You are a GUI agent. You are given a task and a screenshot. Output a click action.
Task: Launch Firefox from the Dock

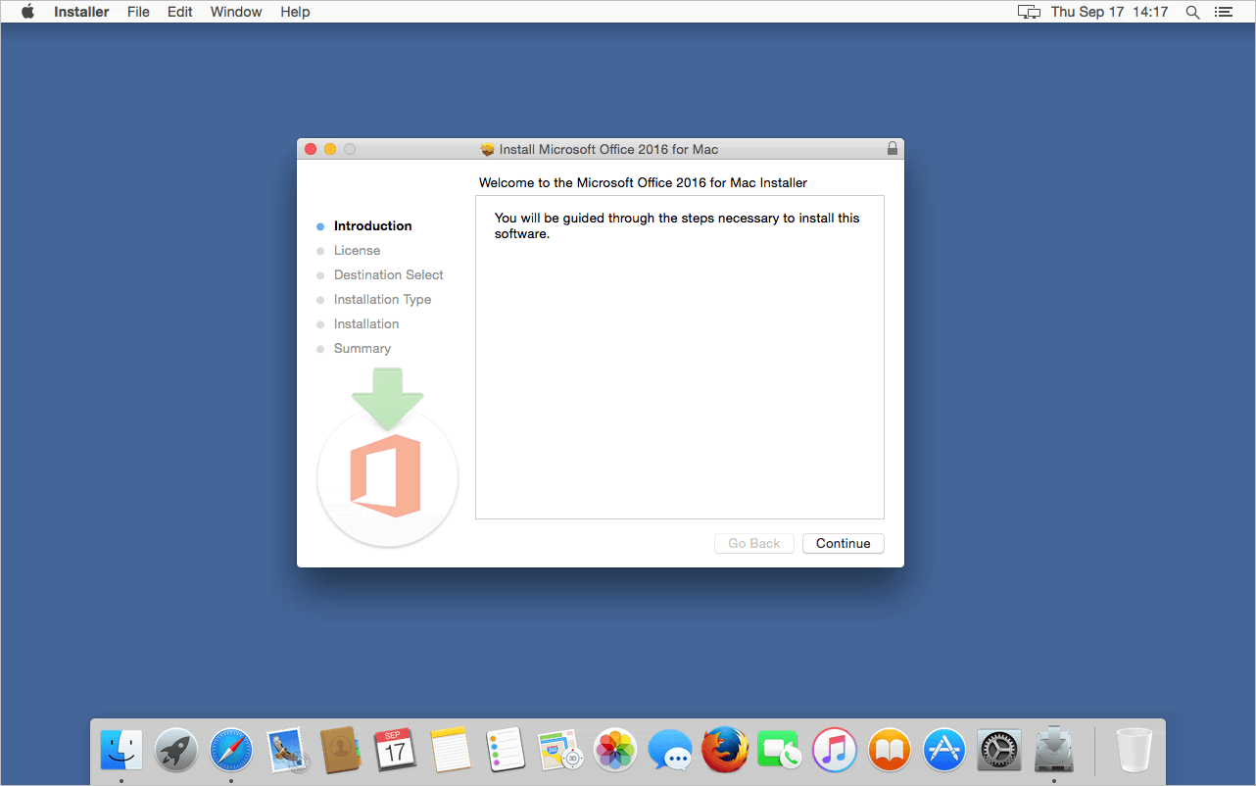pyautogui.click(x=725, y=752)
